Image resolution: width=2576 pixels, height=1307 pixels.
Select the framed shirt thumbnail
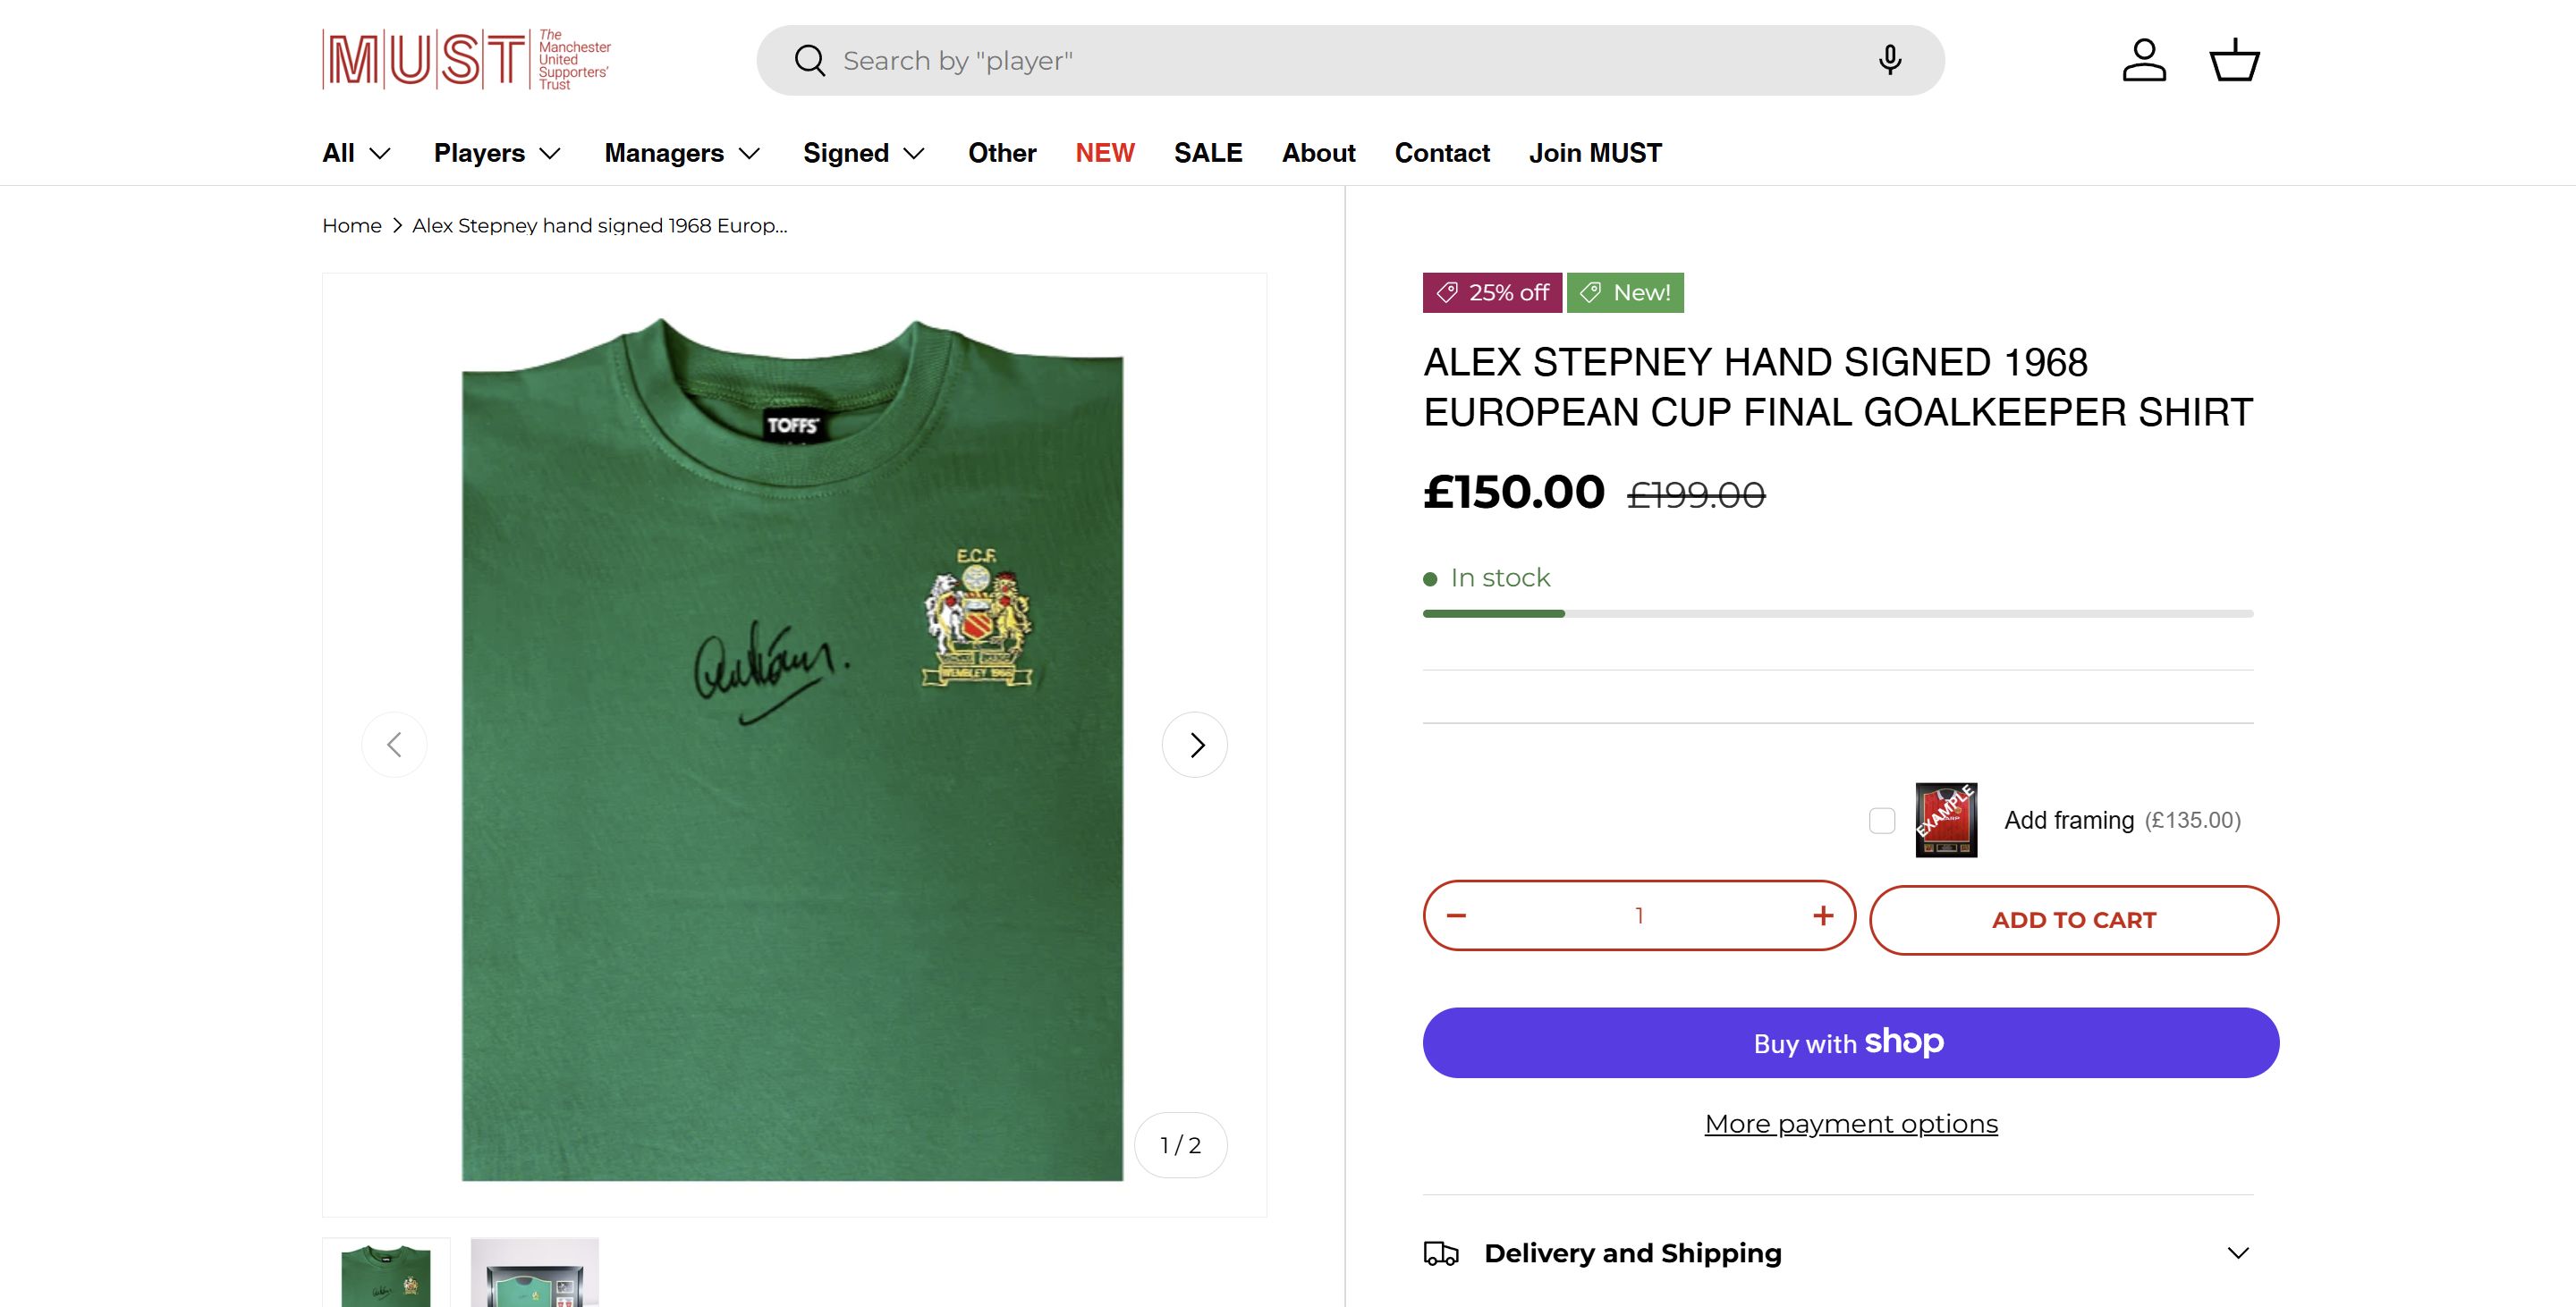click(x=535, y=1274)
